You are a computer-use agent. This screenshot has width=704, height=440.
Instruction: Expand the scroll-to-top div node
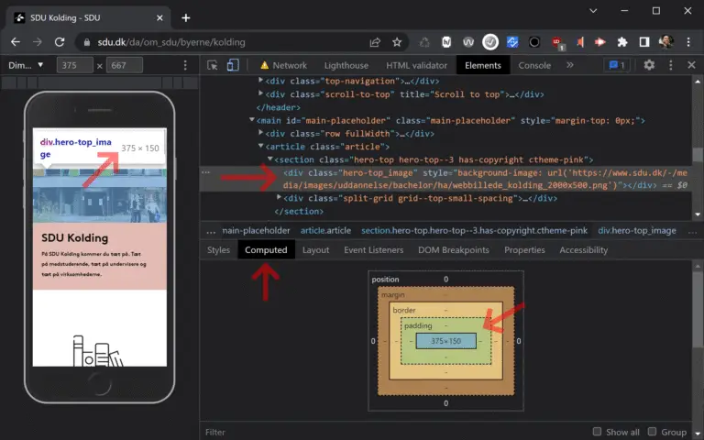[260, 93]
